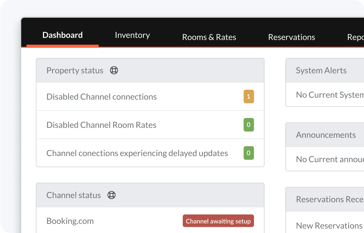Click the yellow badge for Disabled Channel connections
The image size is (364, 233).
coord(249,97)
